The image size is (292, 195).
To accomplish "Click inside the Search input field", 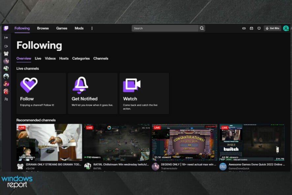I will click(165, 28).
